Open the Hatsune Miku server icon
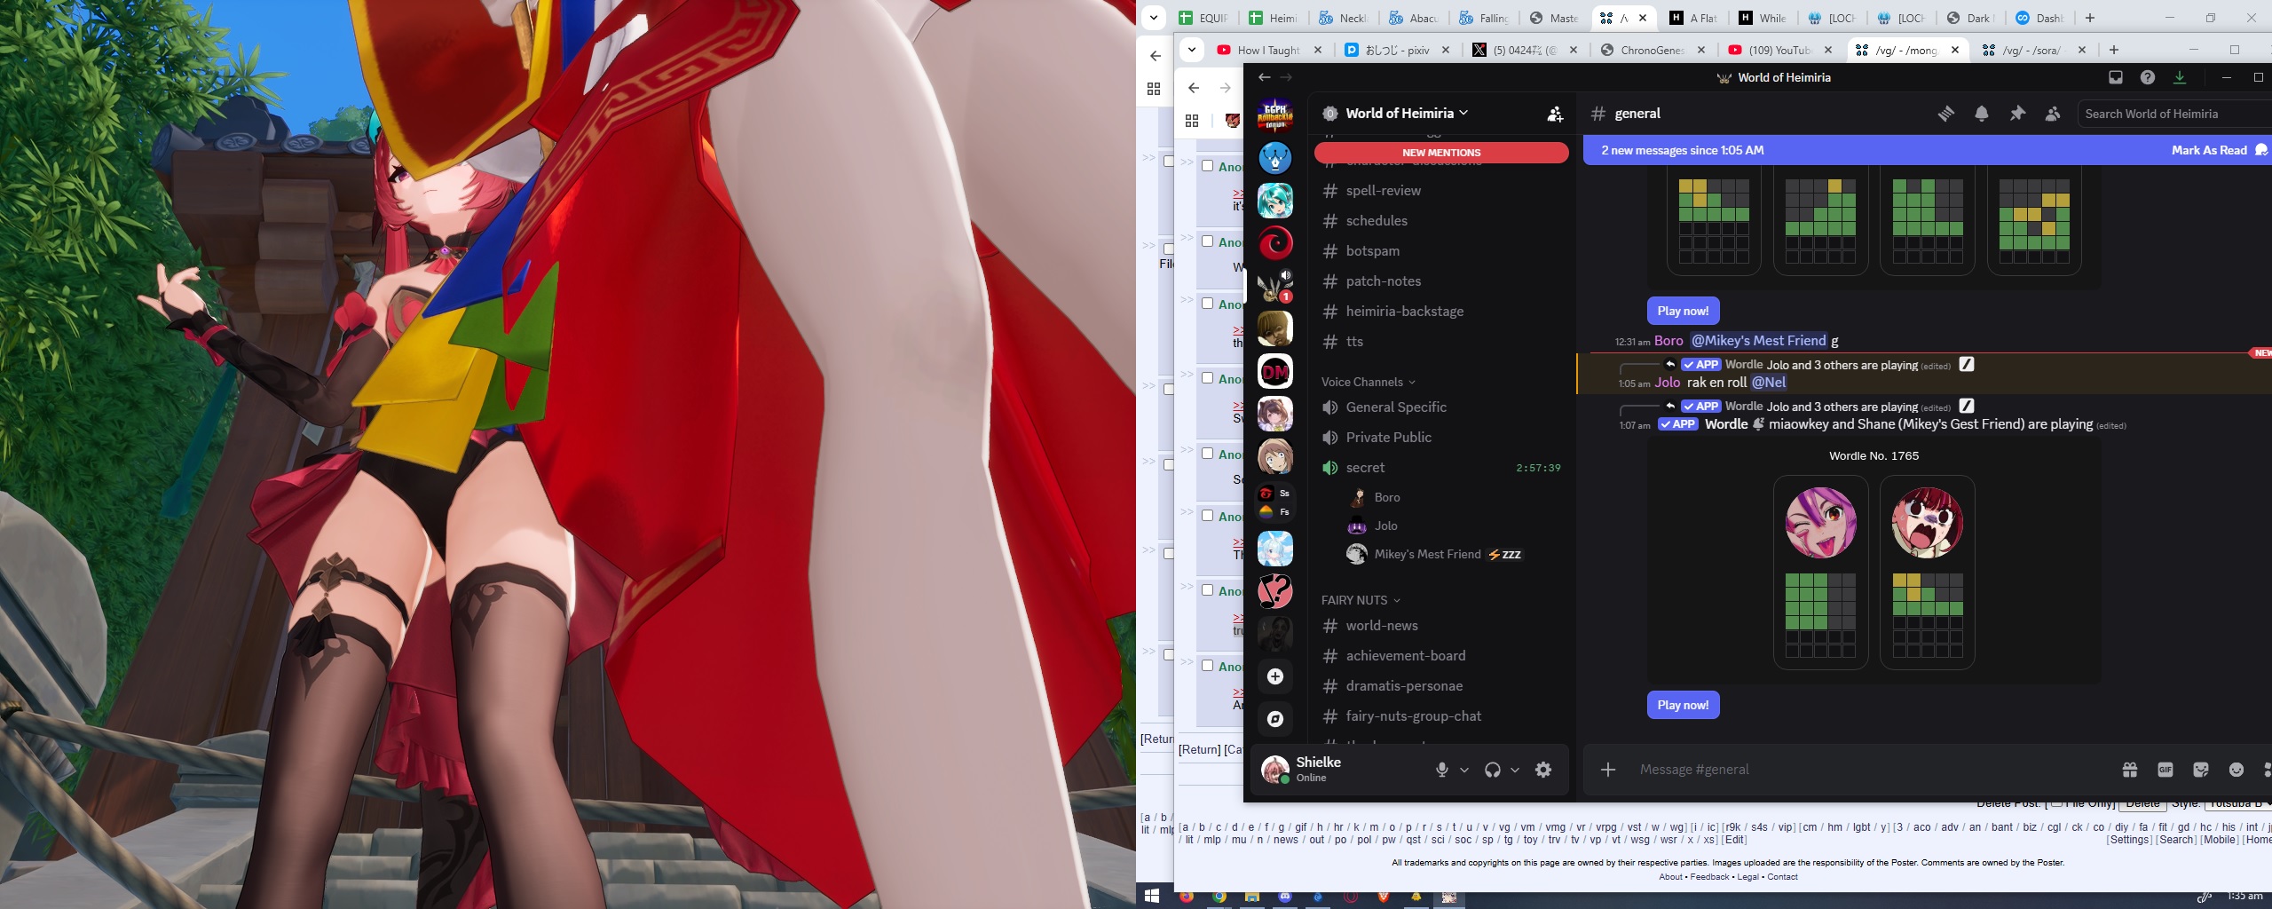The width and height of the screenshot is (2272, 909). pos(1275,201)
